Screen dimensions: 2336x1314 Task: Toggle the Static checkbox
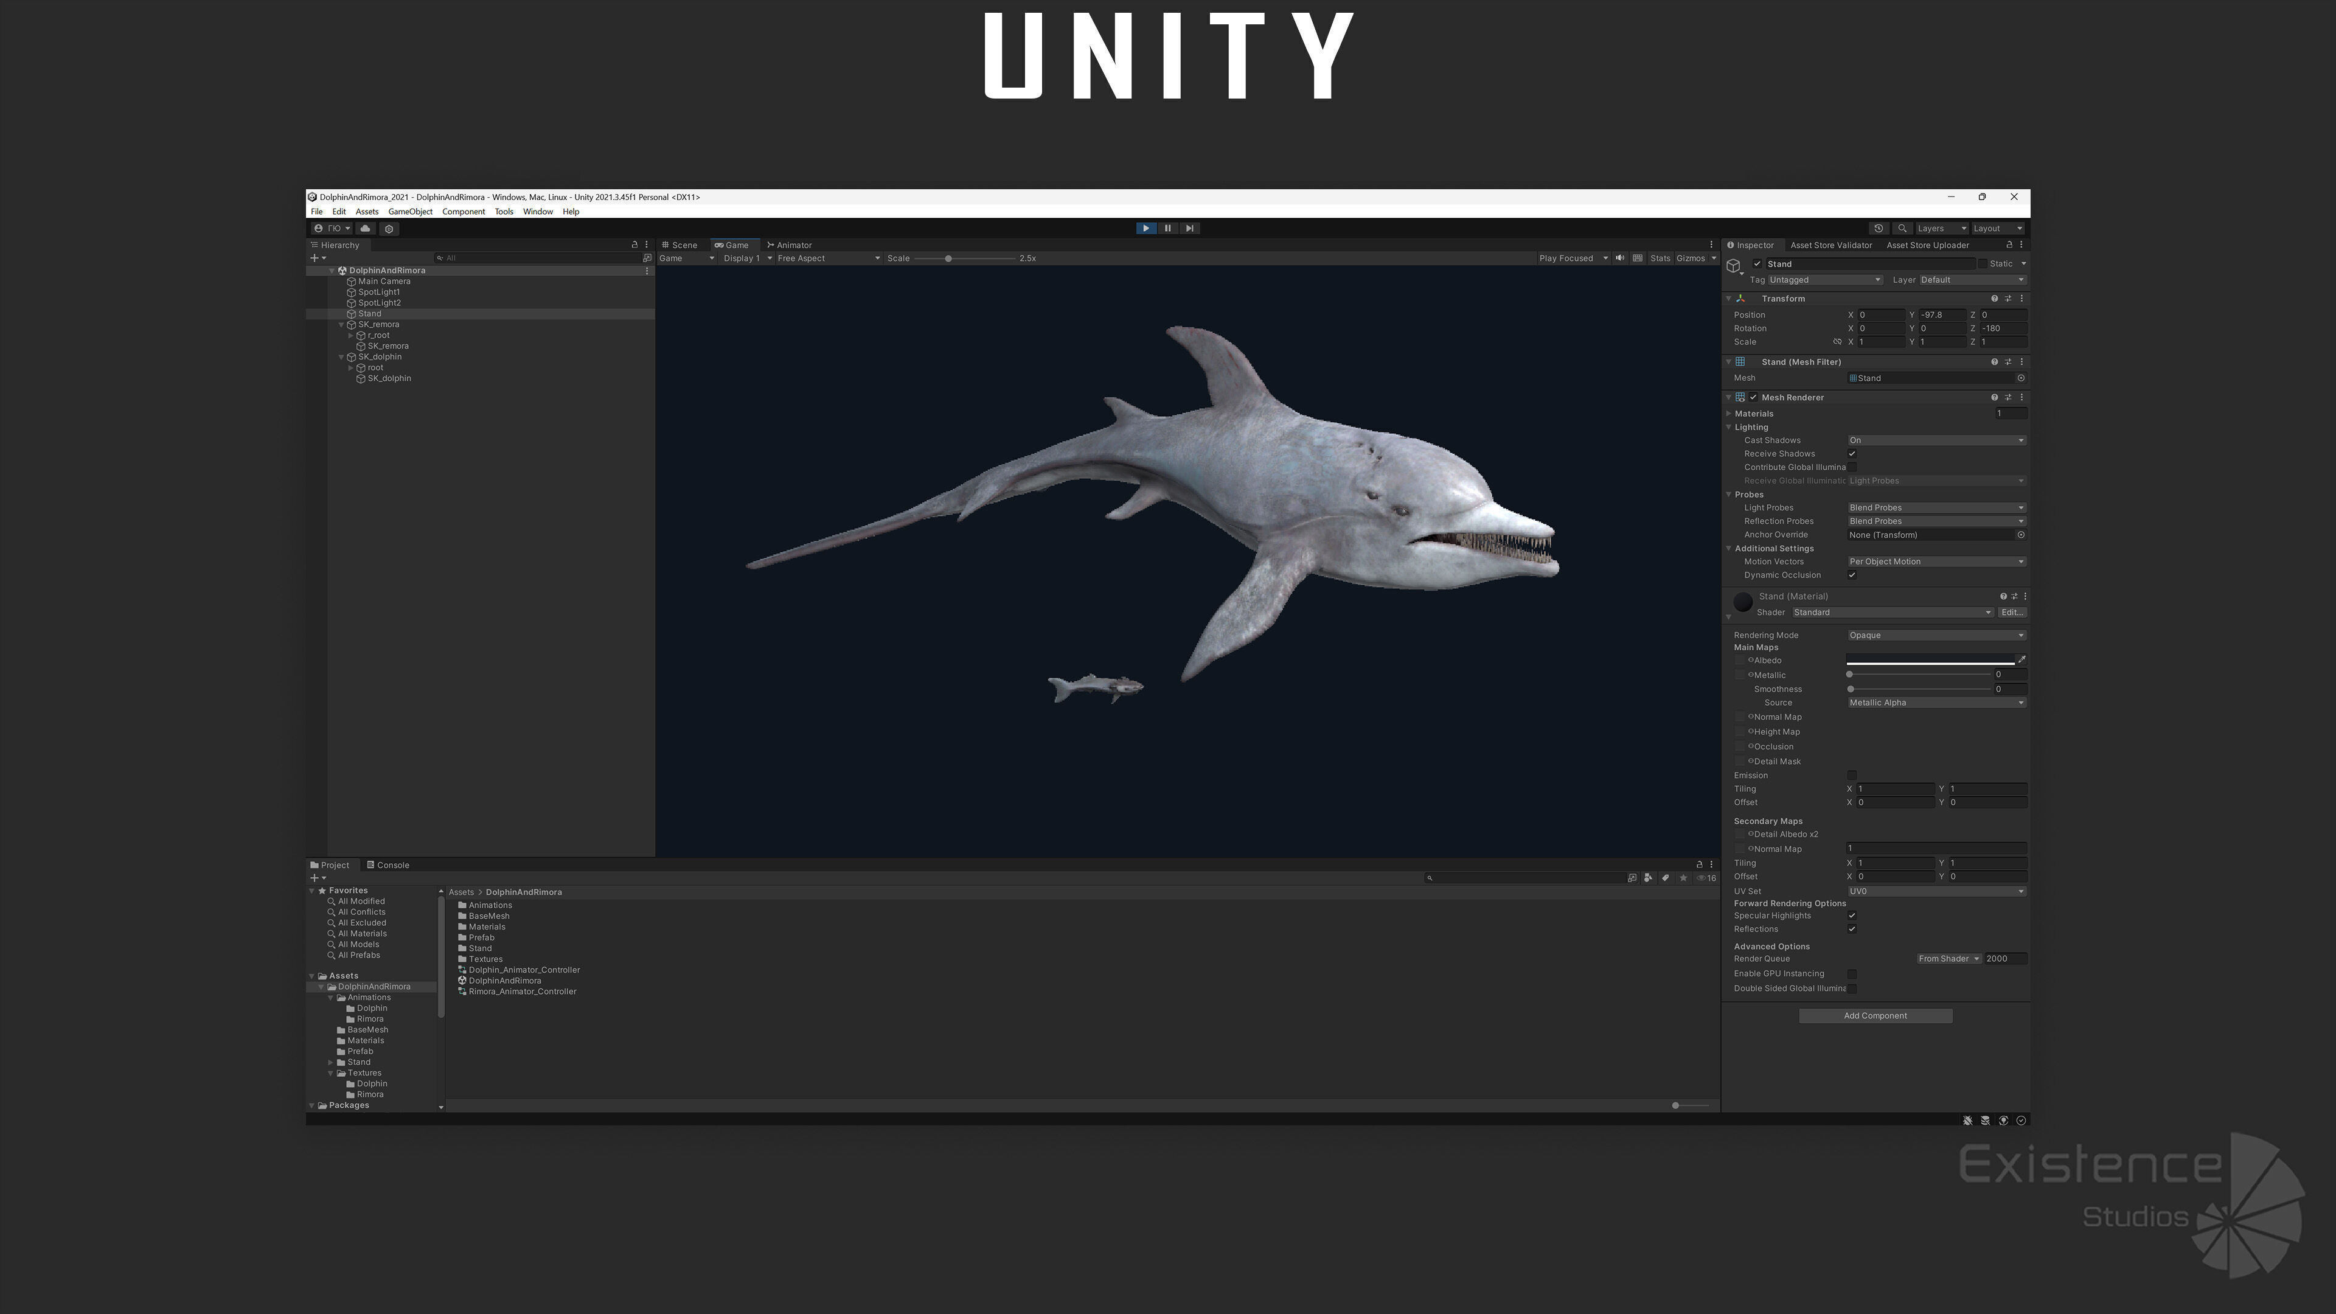[1983, 264]
